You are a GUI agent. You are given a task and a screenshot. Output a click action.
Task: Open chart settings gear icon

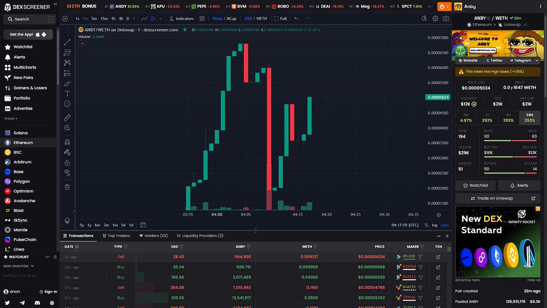pos(435,19)
